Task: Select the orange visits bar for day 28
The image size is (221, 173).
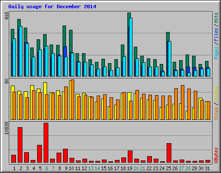Action: [x=189, y=104]
